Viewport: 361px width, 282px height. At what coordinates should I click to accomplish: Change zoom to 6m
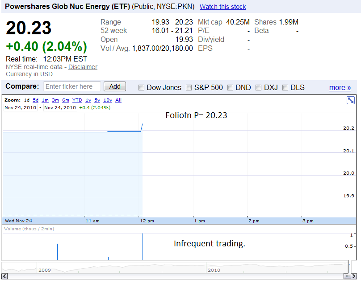tap(66, 100)
